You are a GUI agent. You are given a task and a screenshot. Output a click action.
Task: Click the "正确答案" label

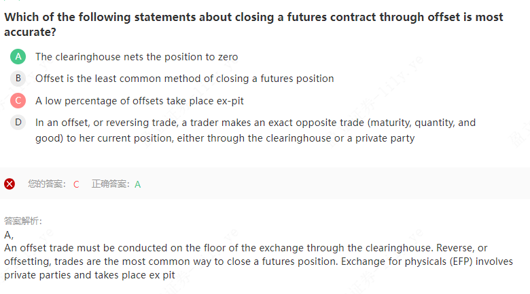[111, 184]
